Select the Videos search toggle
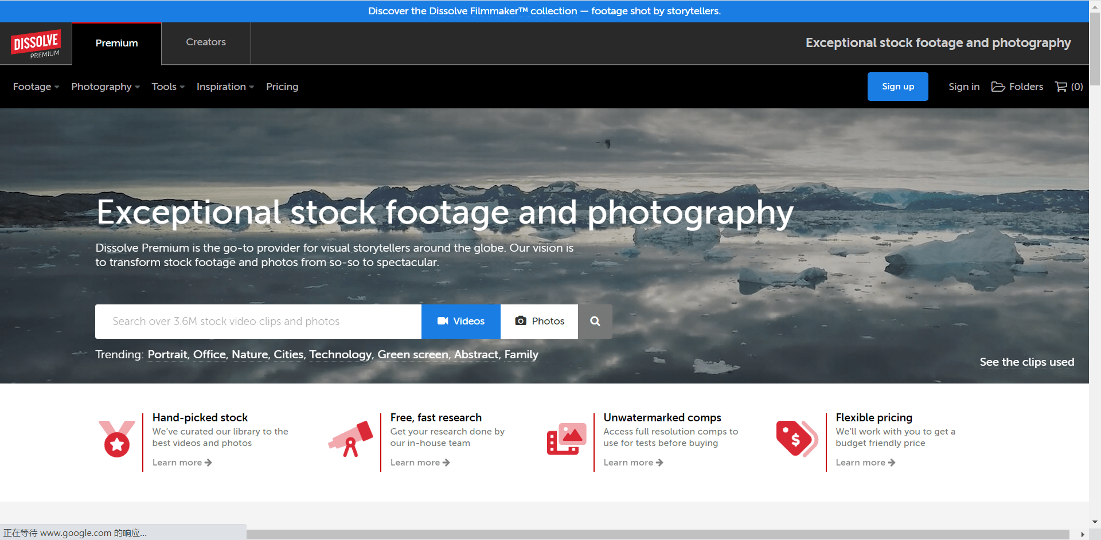This screenshot has width=1101, height=540. pyautogui.click(x=461, y=322)
